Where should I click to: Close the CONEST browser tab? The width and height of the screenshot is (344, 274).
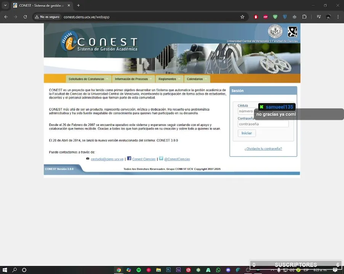click(69, 5)
